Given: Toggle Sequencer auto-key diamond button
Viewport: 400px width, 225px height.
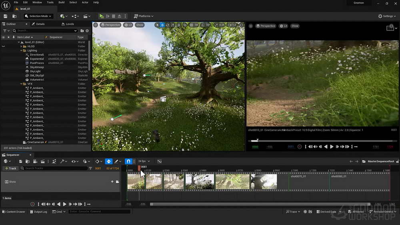Looking at the screenshot, I should (109, 161).
